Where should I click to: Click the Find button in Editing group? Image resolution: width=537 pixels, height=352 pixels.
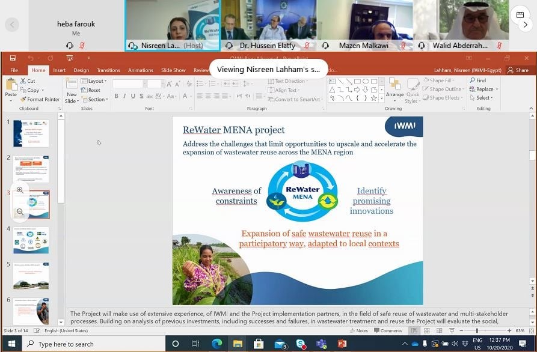click(477, 80)
